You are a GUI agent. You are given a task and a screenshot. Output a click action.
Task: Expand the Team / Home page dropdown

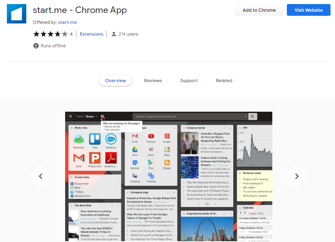click(x=96, y=117)
